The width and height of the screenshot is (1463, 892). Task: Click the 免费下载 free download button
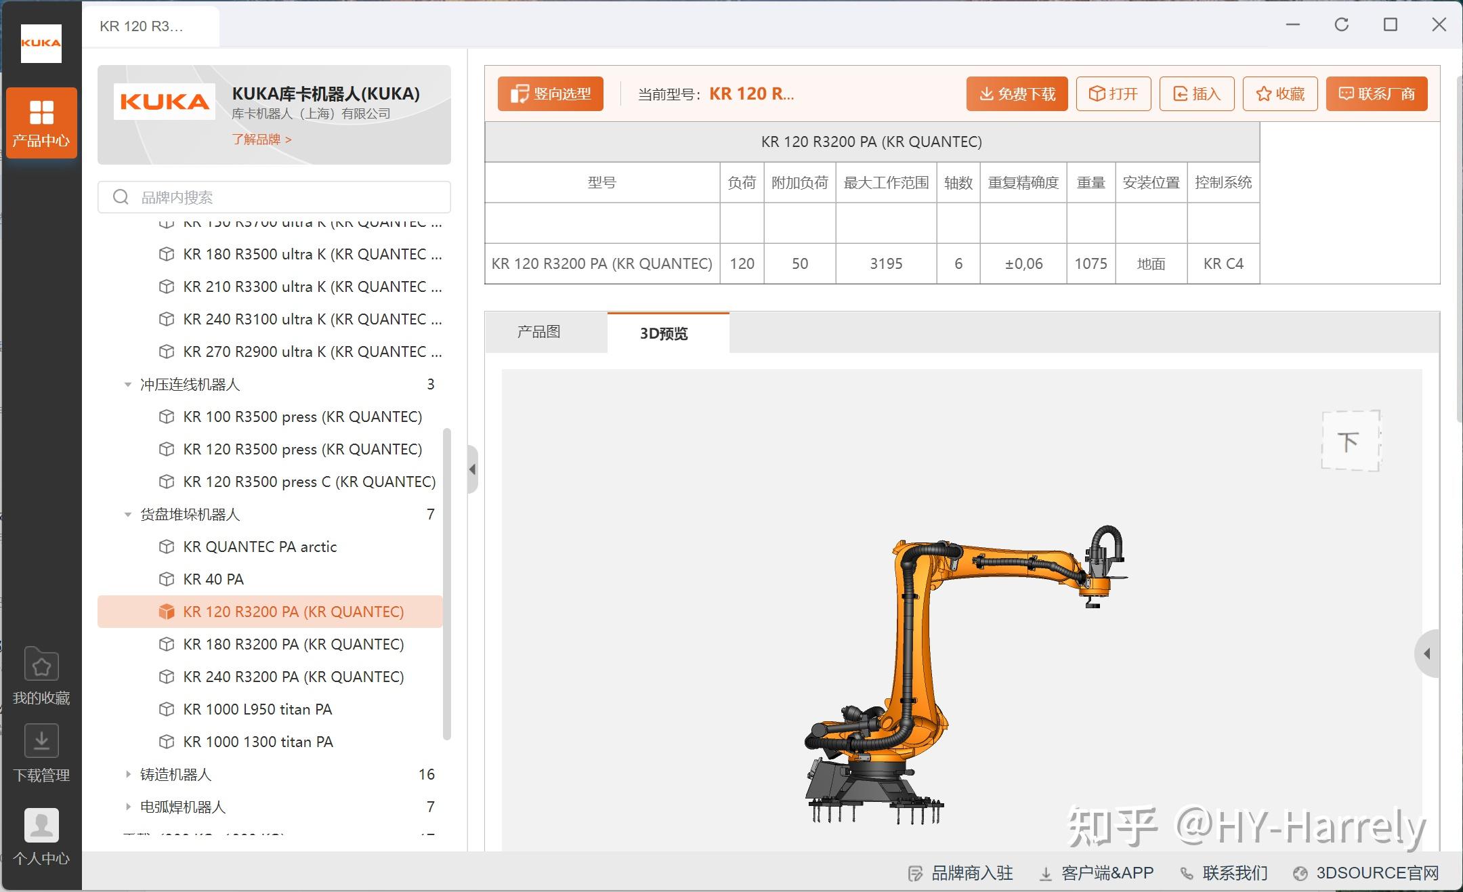click(1017, 93)
